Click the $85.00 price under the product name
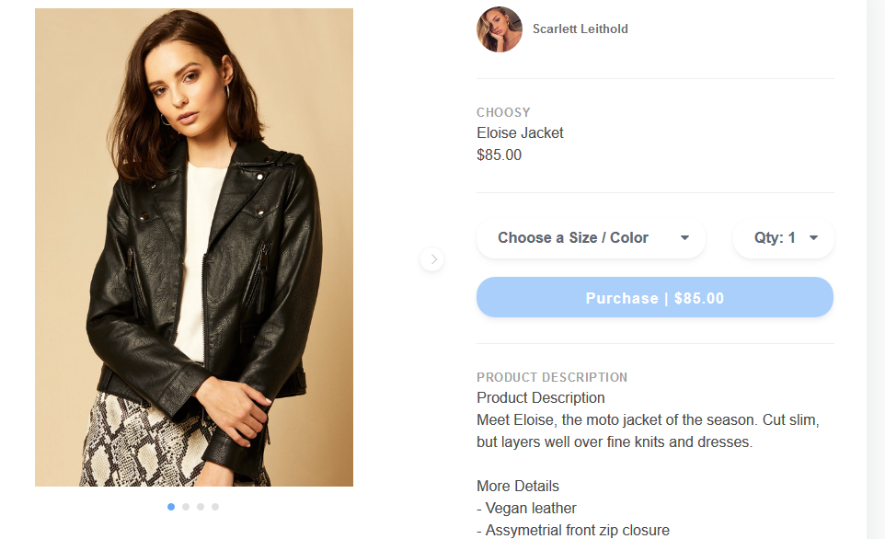This screenshot has height=539, width=885. click(x=499, y=155)
